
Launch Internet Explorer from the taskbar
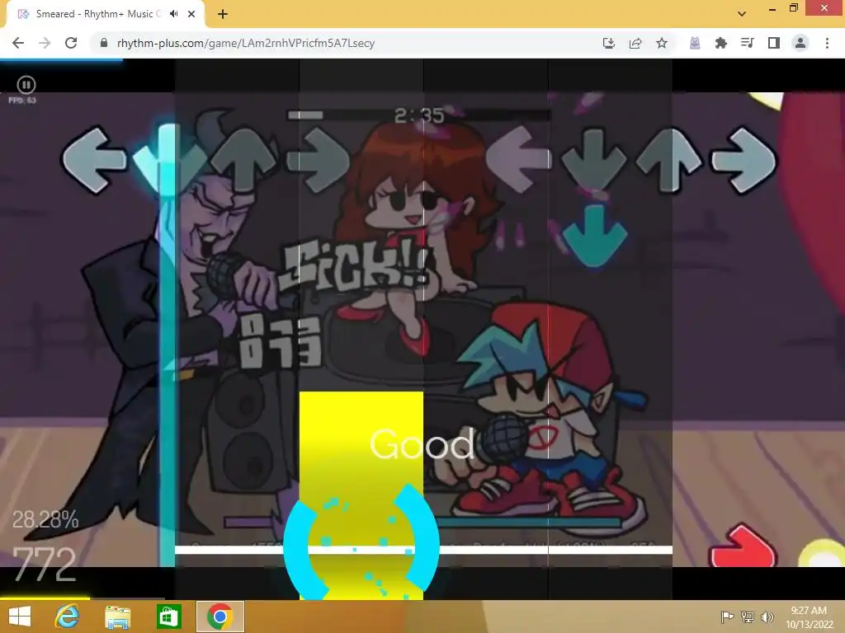pyautogui.click(x=67, y=617)
